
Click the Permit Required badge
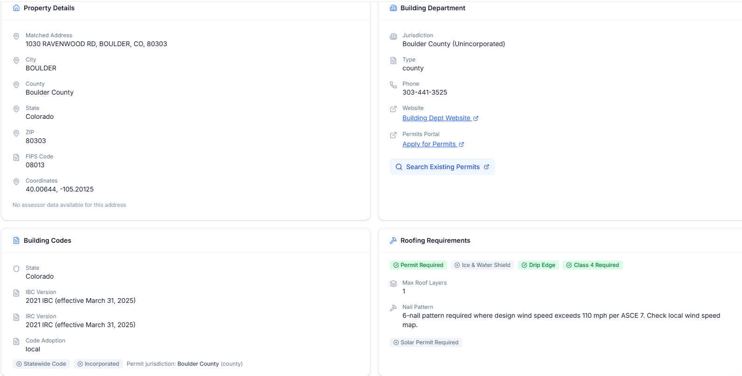coord(418,265)
